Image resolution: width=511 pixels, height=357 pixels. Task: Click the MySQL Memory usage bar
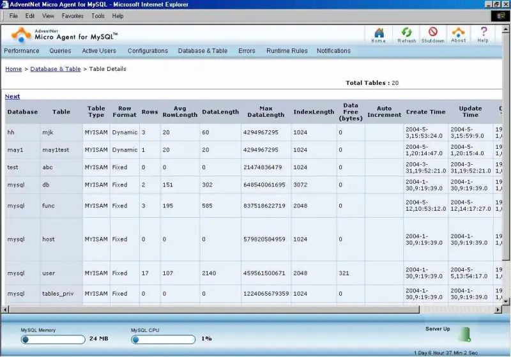[x=53, y=340]
